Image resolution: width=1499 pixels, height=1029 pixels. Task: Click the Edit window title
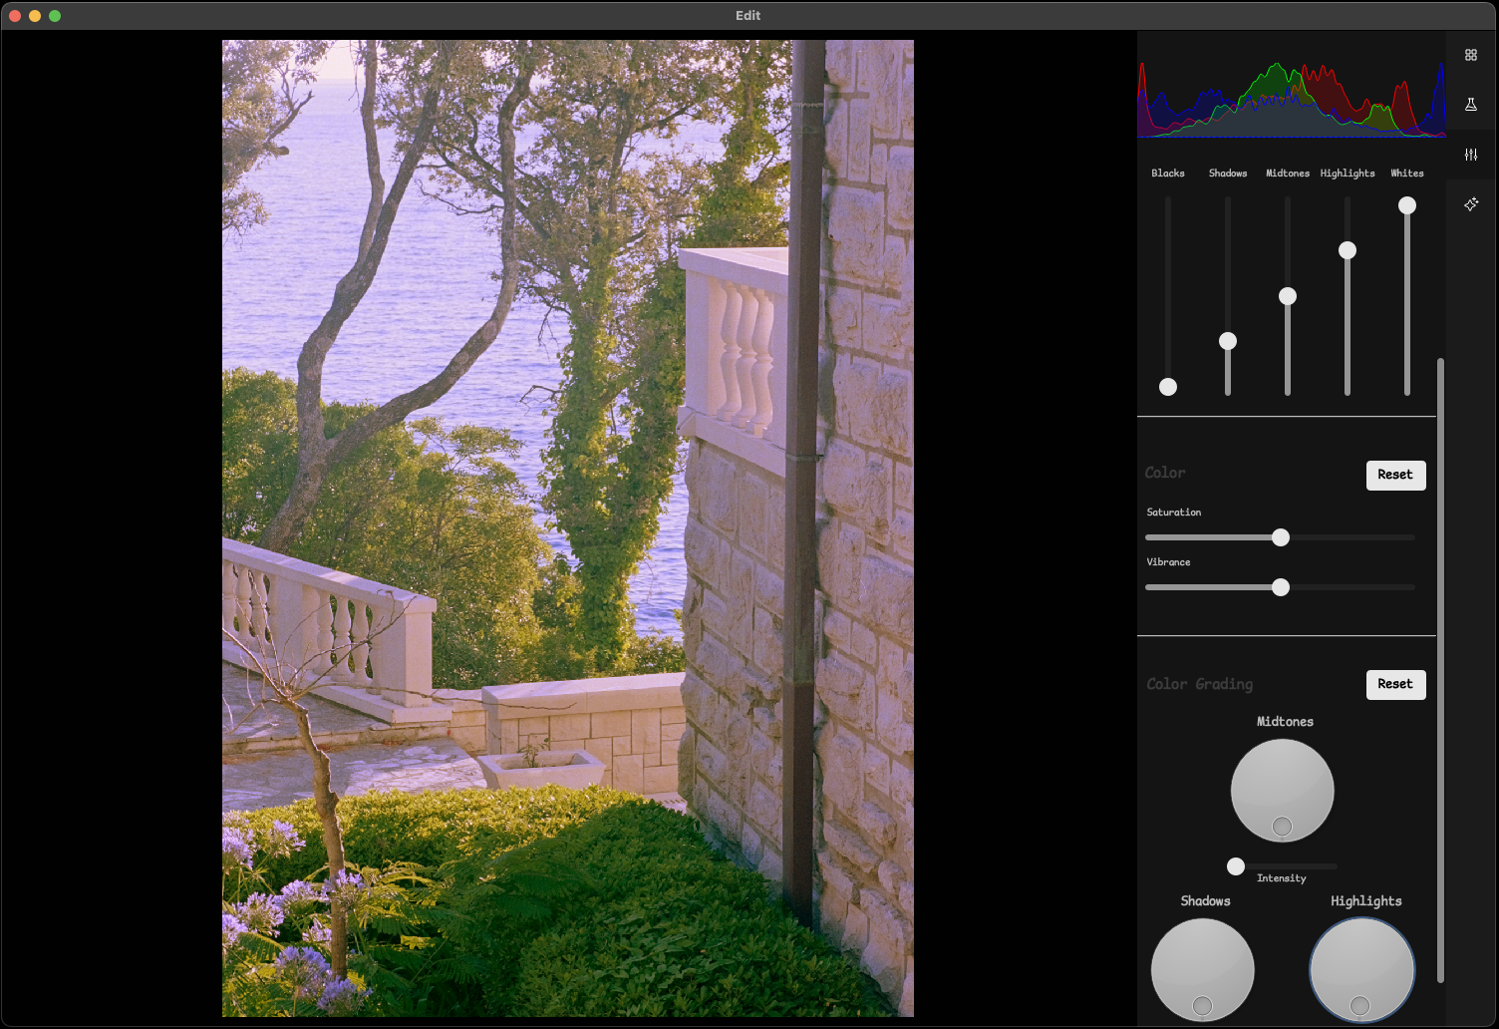(x=749, y=15)
